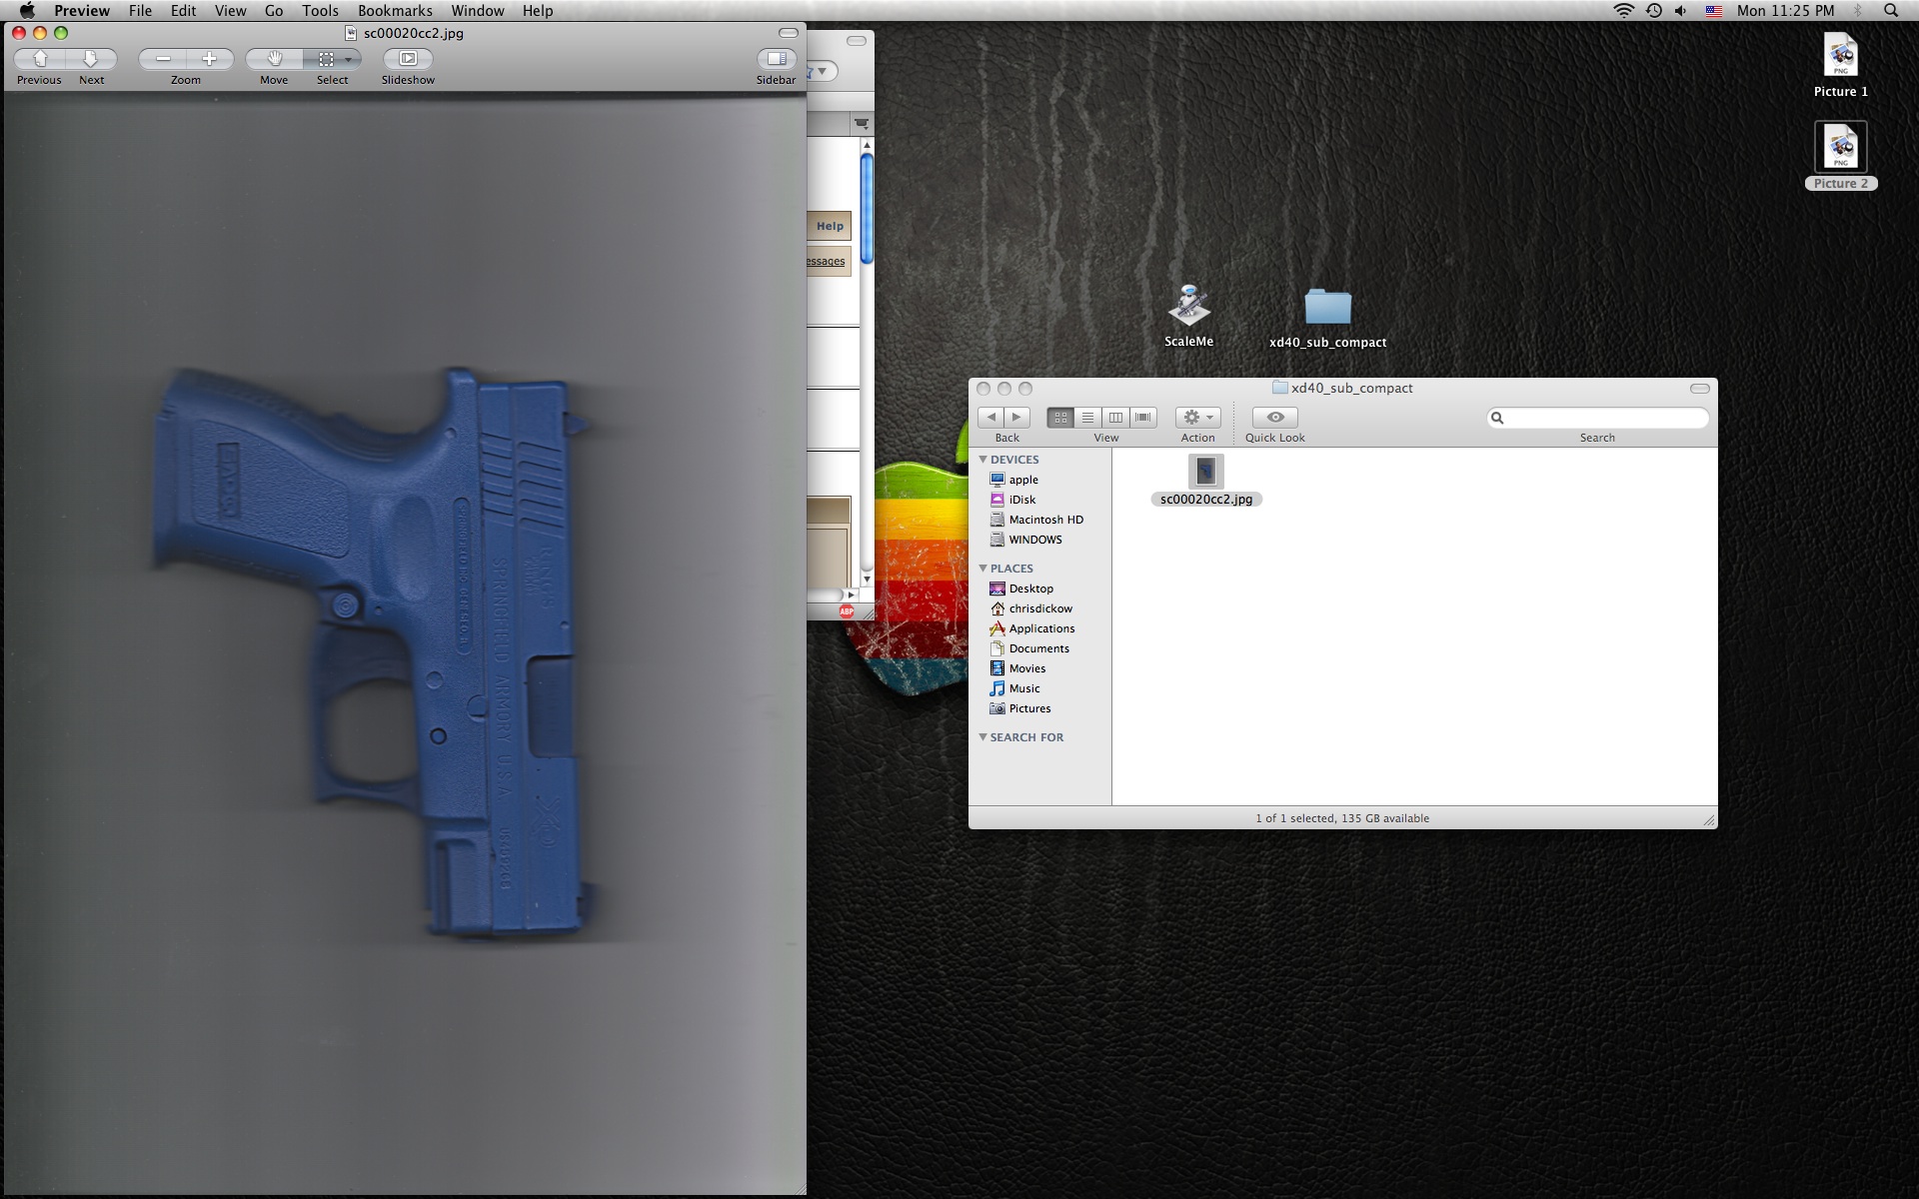Start the Slideshow in Preview

pyautogui.click(x=408, y=59)
